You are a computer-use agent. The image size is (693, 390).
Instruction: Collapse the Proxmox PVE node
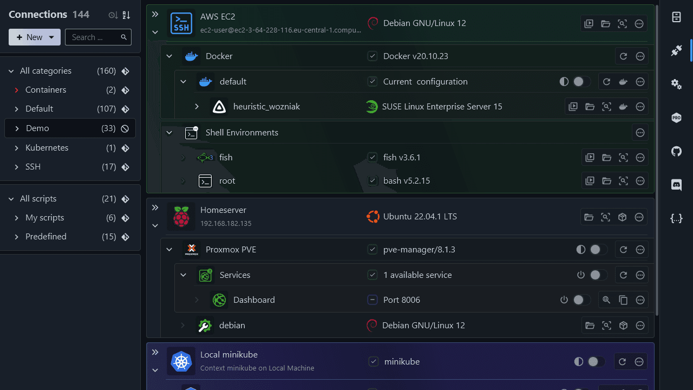click(x=169, y=250)
